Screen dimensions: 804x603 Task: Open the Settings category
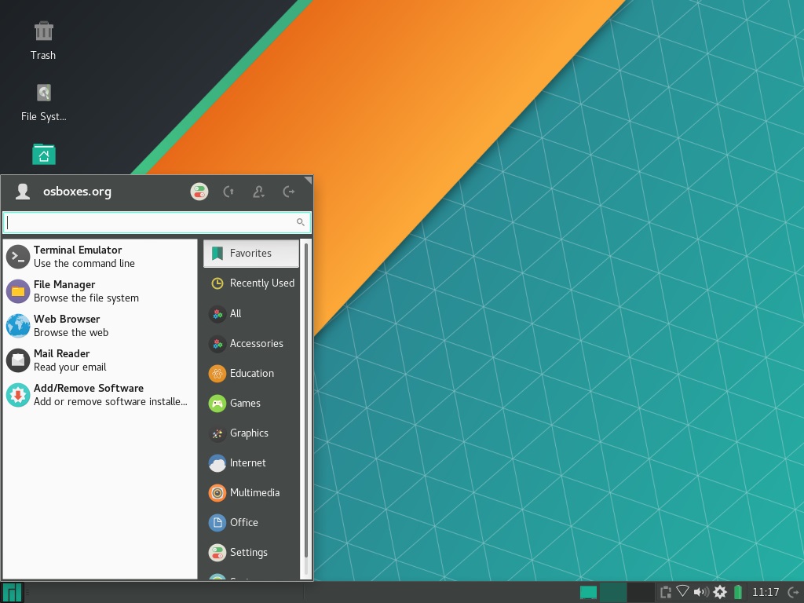click(x=249, y=552)
